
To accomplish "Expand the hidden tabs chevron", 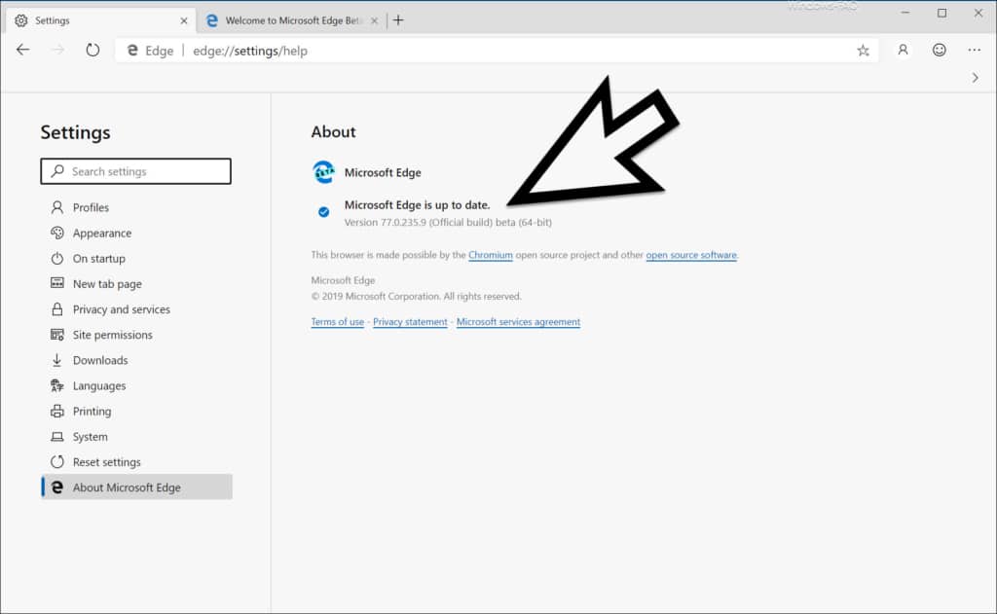I will [976, 77].
